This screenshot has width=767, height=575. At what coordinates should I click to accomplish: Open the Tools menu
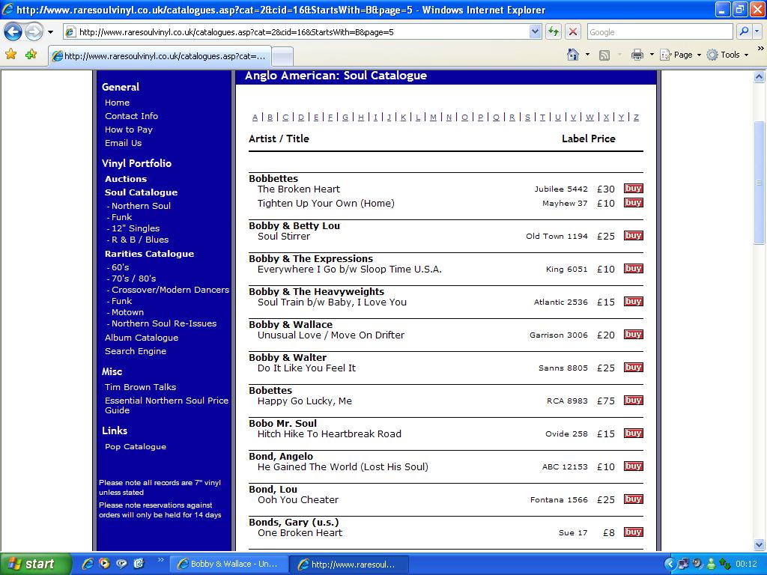coord(727,55)
